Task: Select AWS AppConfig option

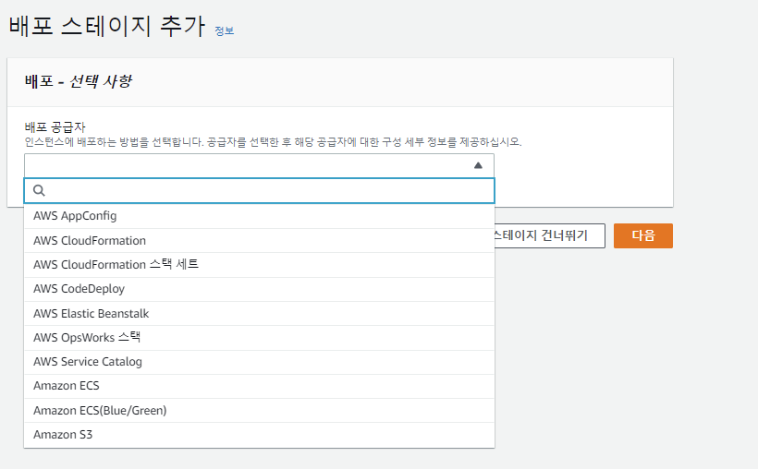Action: (259, 216)
